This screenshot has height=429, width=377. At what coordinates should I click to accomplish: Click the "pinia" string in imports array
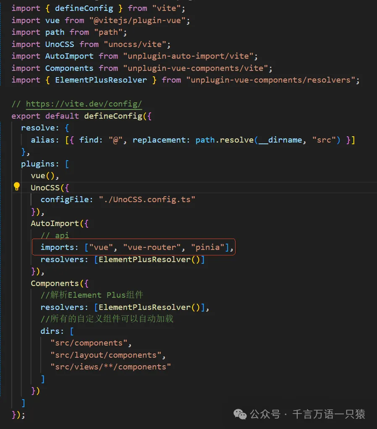[208, 247]
